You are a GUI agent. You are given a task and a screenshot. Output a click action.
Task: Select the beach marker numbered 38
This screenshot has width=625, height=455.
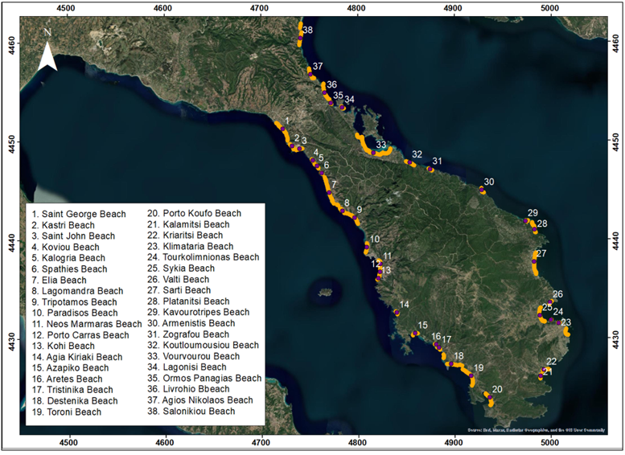tap(300, 32)
